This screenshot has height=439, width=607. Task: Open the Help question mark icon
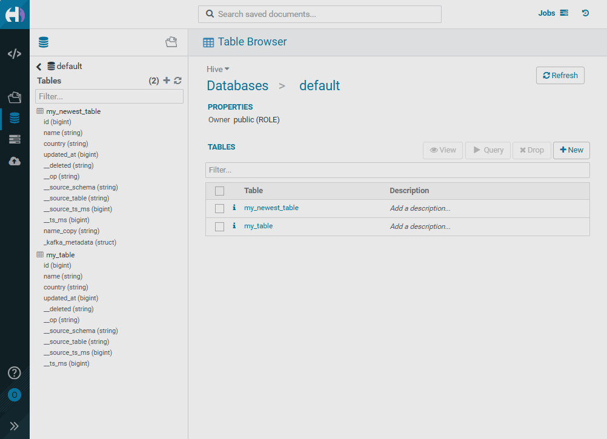(15, 373)
